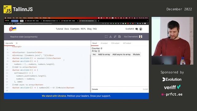Image resolution: width=197 pixels, height=111 pixels.
Task: Click the Add to array button
Action: click(104, 55)
